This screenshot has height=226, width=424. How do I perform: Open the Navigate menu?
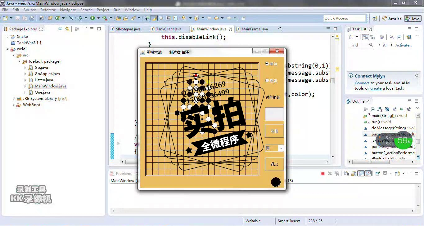pos(68,10)
